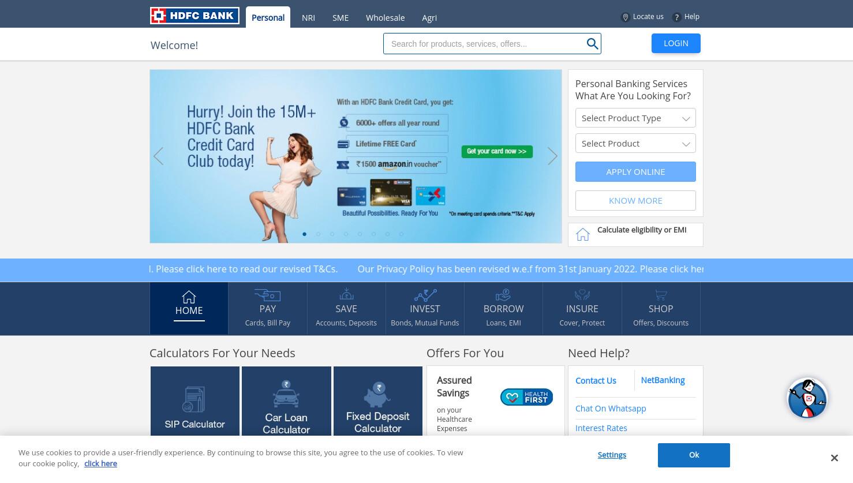Select the third carousel dot
This screenshot has width=853, height=483.
(x=332, y=234)
